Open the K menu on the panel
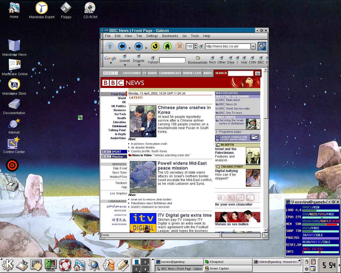The image size is (341, 273). coord(8,265)
